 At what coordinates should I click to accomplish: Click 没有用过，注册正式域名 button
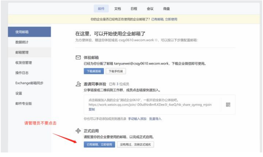135,145
